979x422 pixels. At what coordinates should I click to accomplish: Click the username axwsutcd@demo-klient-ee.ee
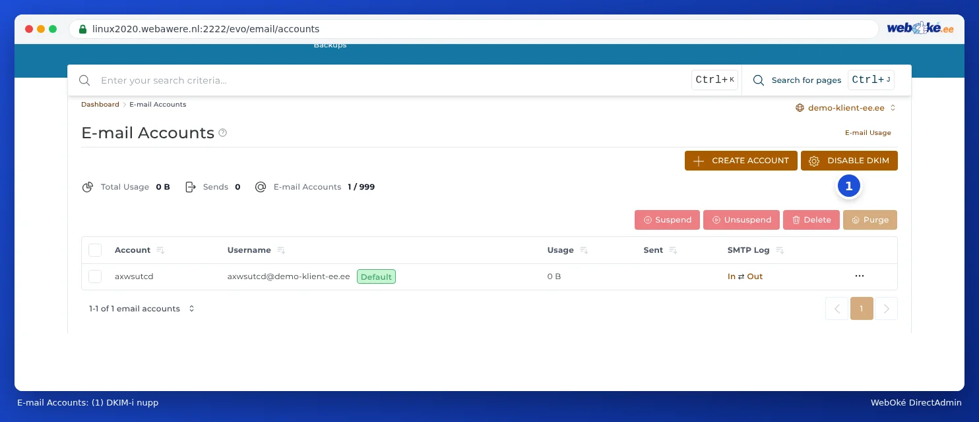(288, 277)
